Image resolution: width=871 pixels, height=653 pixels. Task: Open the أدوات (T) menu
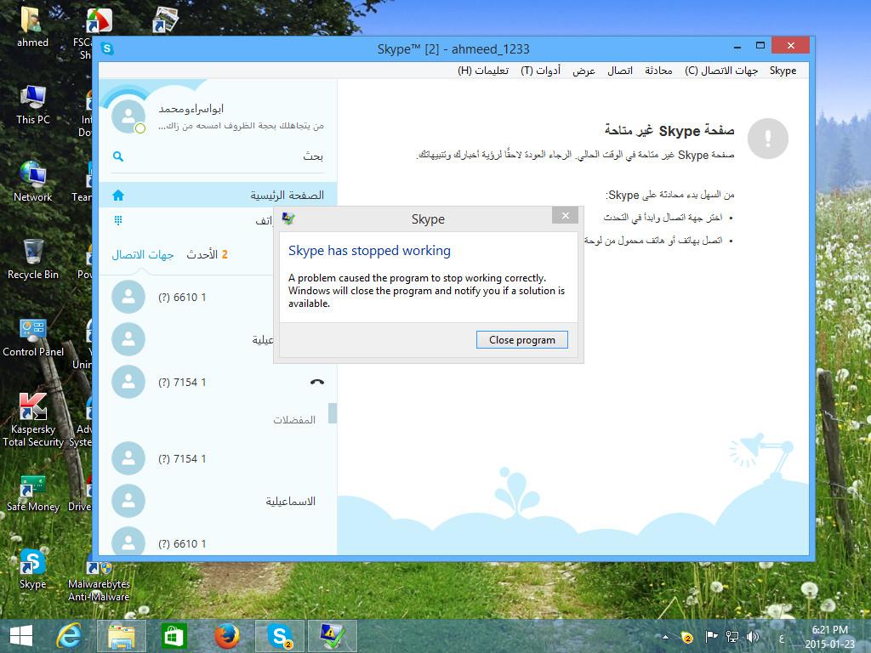(x=540, y=71)
